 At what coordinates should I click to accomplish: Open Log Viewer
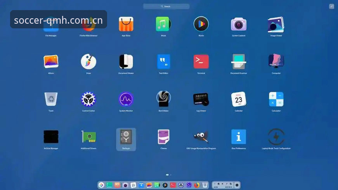pyautogui.click(x=201, y=99)
